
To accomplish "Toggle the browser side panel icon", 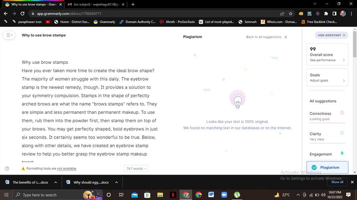I will pos(334,14).
